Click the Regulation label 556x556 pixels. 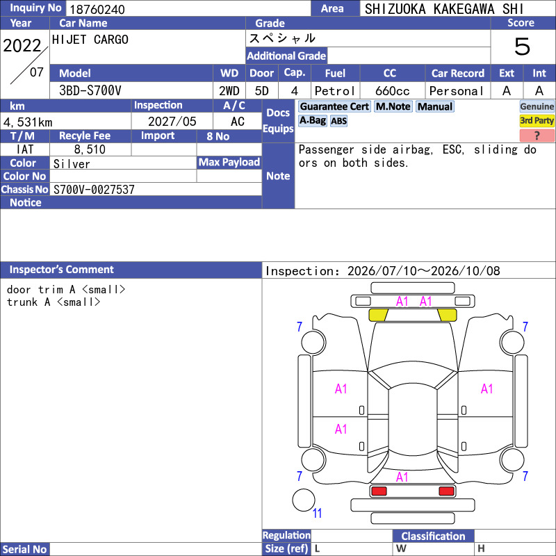286,535
